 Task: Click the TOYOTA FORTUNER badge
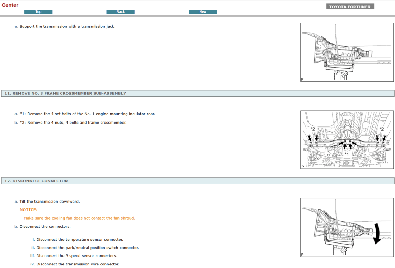pos(350,6)
